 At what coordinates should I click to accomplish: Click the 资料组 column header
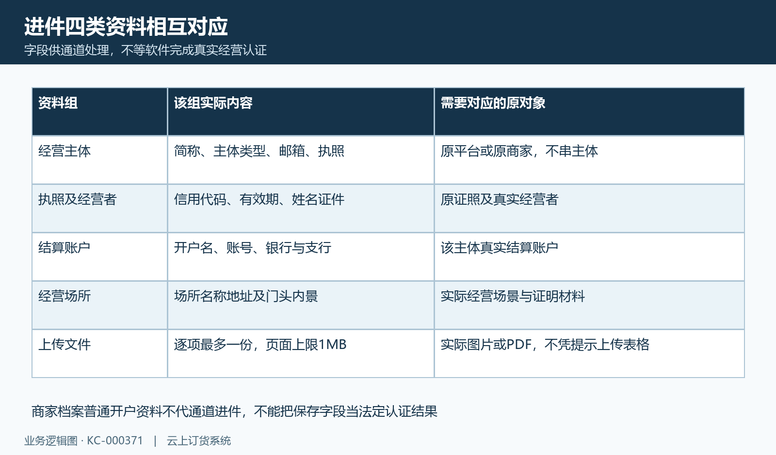point(99,112)
